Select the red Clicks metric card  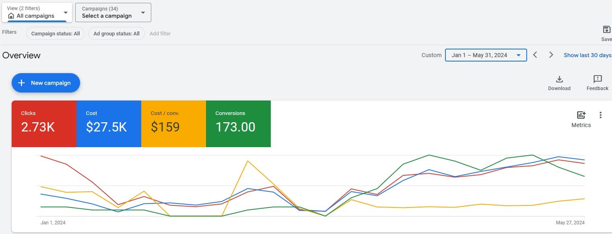[44, 123]
